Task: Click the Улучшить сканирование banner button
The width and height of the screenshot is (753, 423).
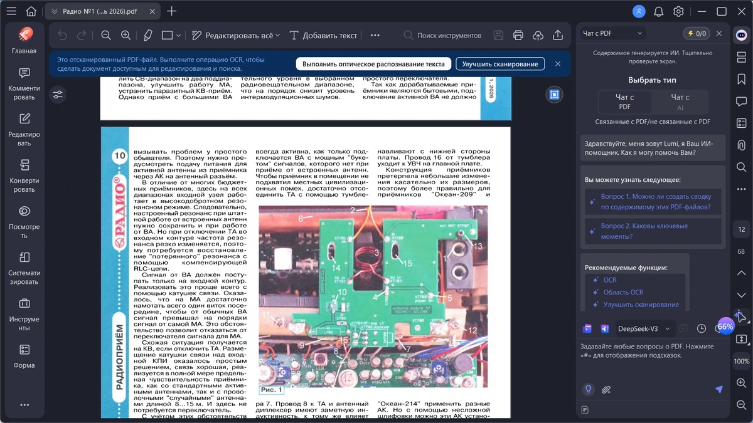Action: point(500,64)
